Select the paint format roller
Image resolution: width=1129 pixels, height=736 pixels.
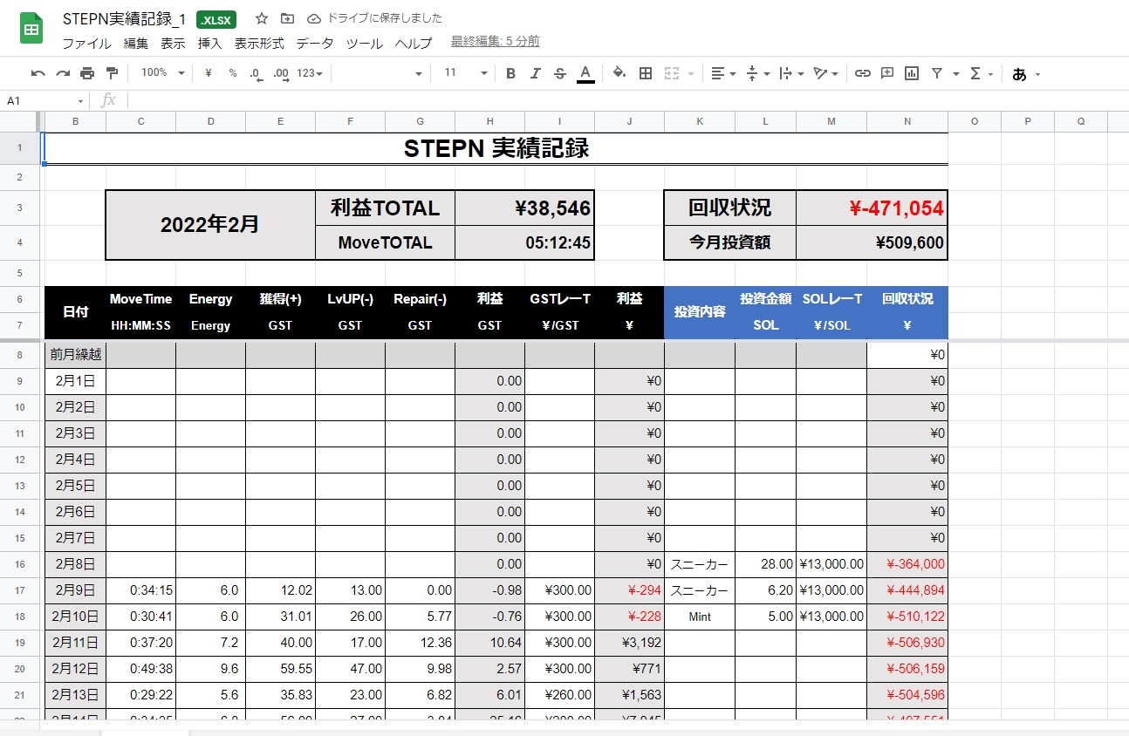(x=112, y=73)
